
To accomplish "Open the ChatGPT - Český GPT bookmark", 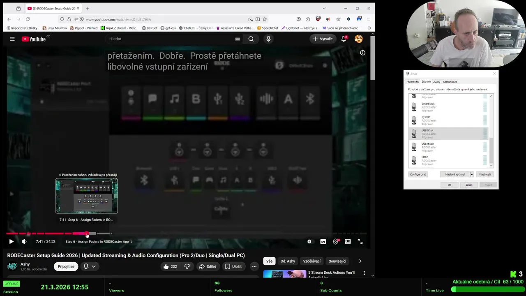I will [196, 28].
